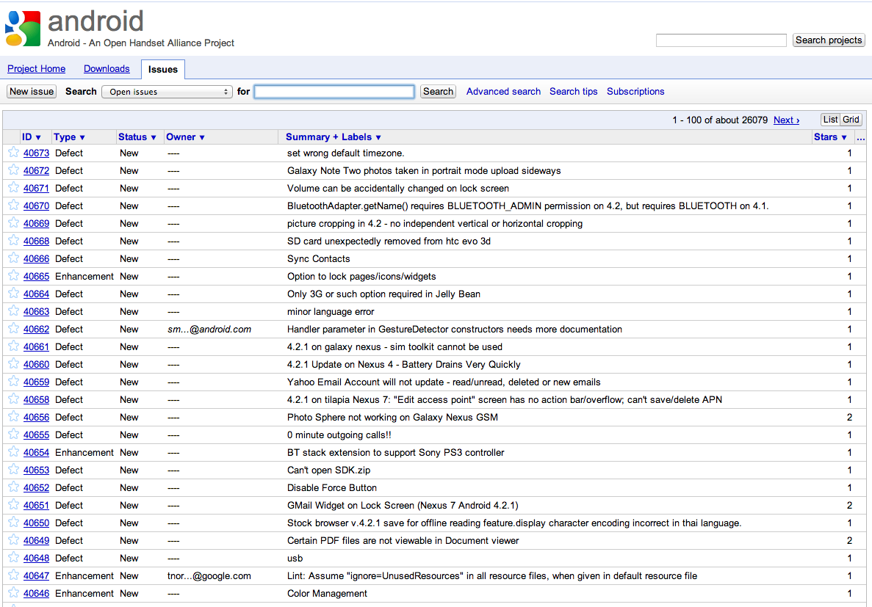
Task: Open the Advanced search link
Action: [x=503, y=91]
